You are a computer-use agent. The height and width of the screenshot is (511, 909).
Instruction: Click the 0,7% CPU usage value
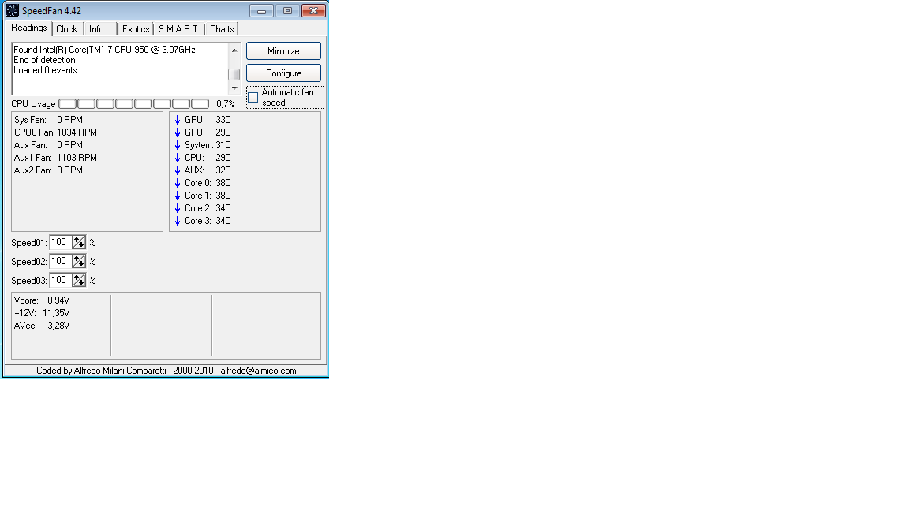226,104
